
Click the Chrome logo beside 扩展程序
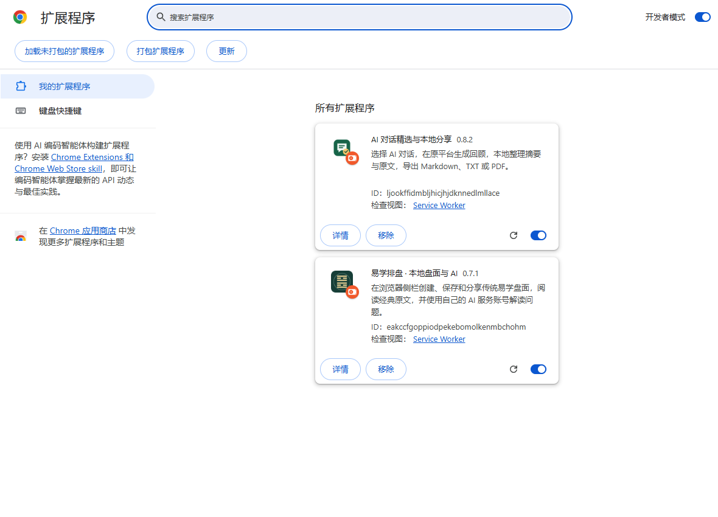[20, 18]
